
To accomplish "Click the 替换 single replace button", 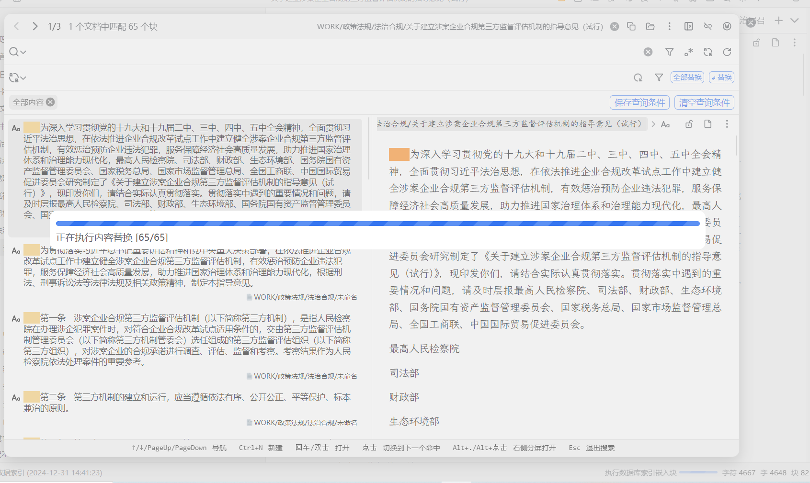I will [x=721, y=78].
